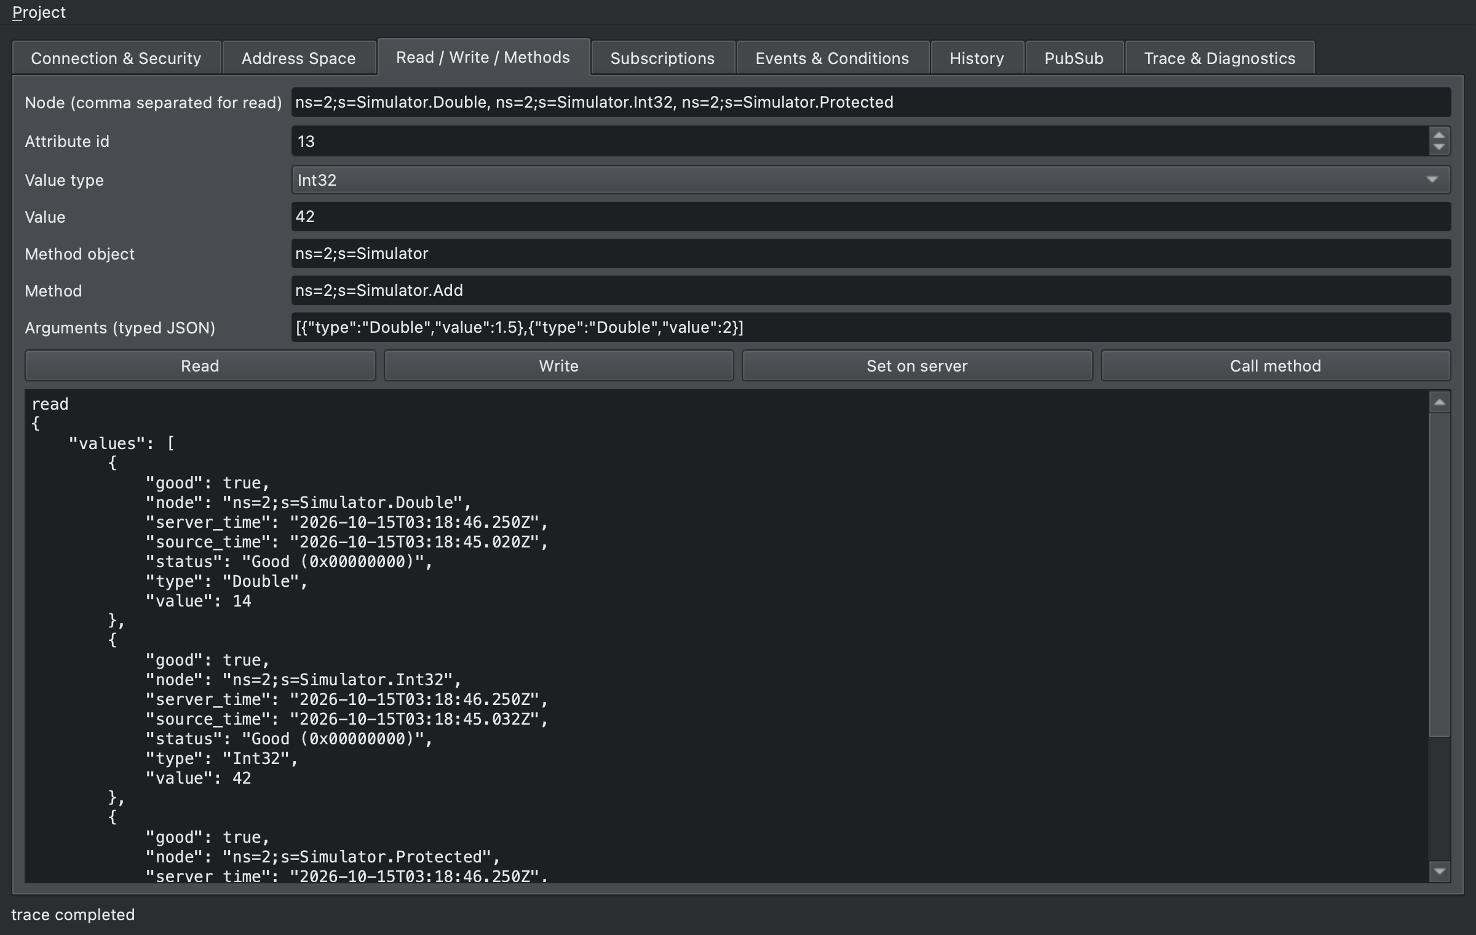Click the '"values": [' output line

122,444
